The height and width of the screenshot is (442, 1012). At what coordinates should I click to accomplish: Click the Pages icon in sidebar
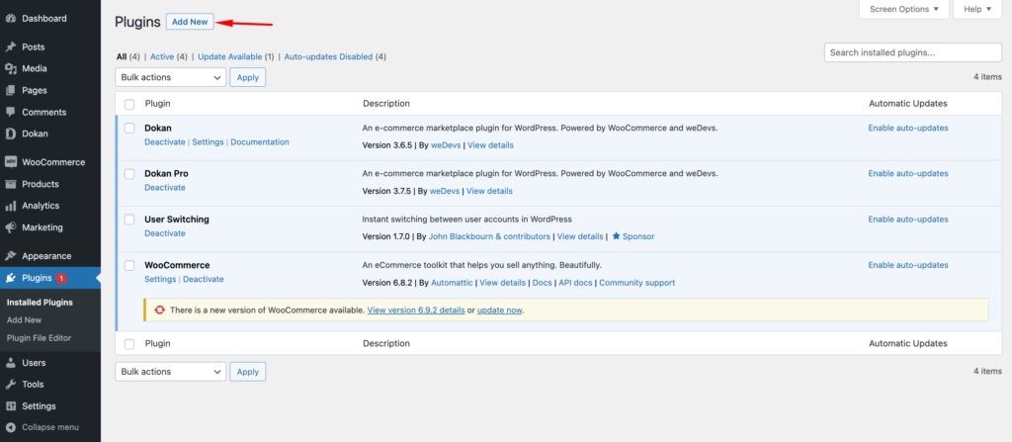coord(10,90)
